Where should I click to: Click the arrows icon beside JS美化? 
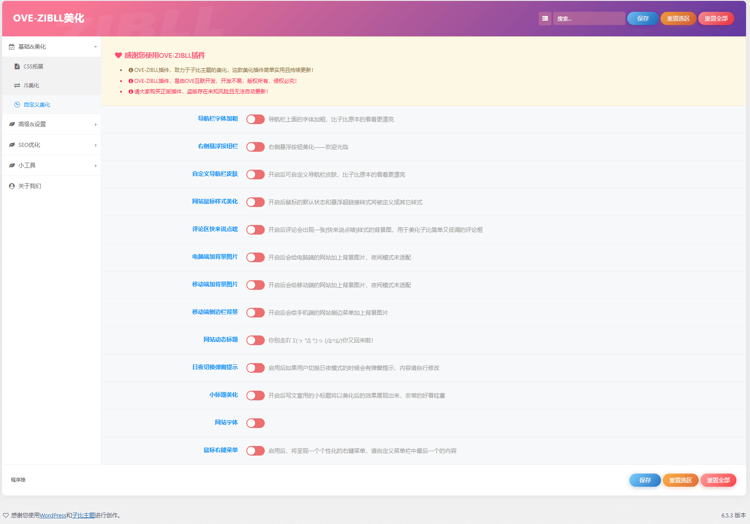tap(17, 86)
